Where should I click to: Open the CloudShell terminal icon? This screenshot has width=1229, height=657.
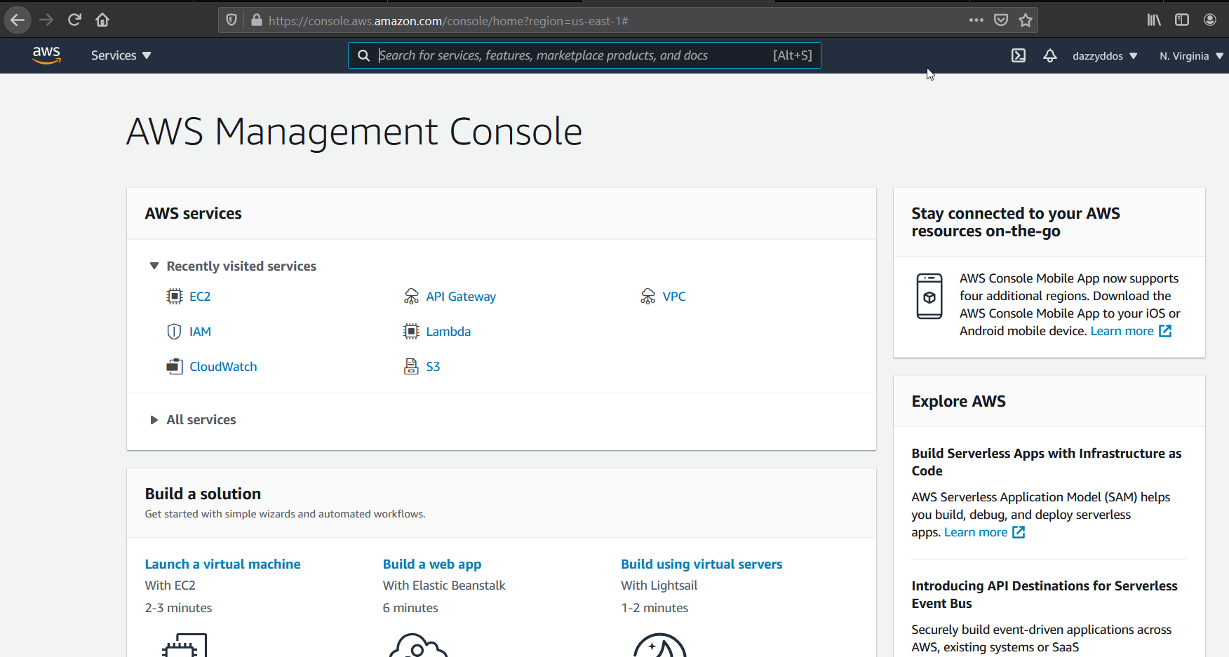[1019, 55]
